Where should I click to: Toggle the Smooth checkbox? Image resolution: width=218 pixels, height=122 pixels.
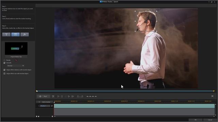(4, 63)
